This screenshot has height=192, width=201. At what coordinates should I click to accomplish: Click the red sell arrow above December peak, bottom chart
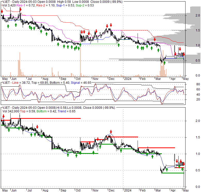pos(111,132)
